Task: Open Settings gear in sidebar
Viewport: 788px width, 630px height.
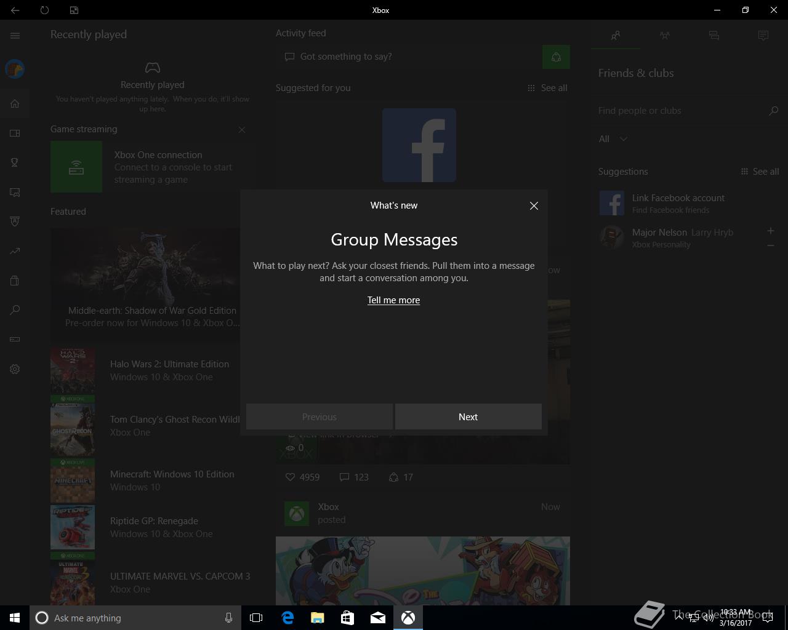Action: pos(15,369)
